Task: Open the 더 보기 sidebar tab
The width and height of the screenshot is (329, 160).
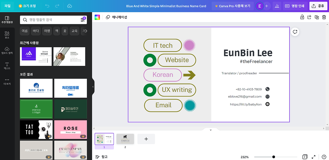Action: [7, 81]
